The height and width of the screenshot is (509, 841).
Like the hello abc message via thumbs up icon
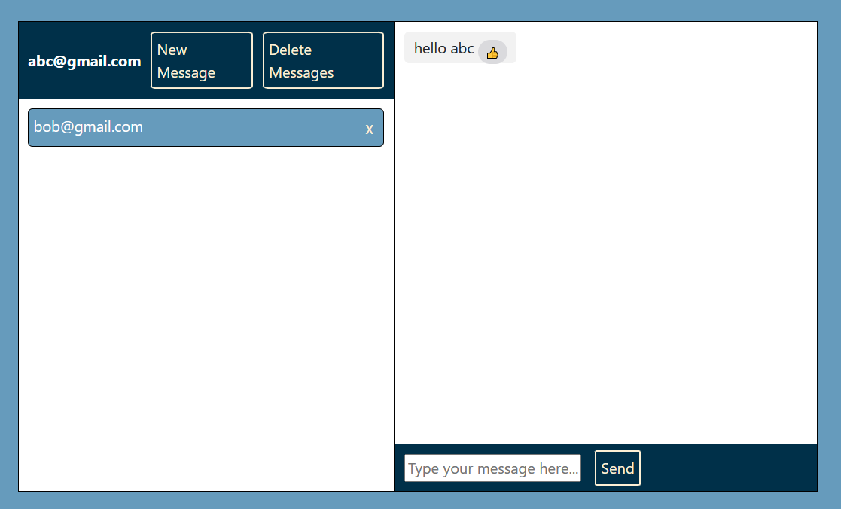pyautogui.click(x=494, y=53)
